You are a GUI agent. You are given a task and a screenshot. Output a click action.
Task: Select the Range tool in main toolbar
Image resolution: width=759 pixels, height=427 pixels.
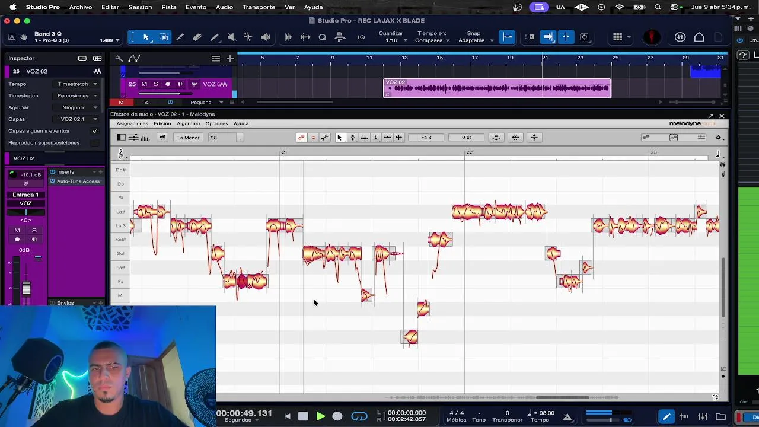[x=164, y=37]
